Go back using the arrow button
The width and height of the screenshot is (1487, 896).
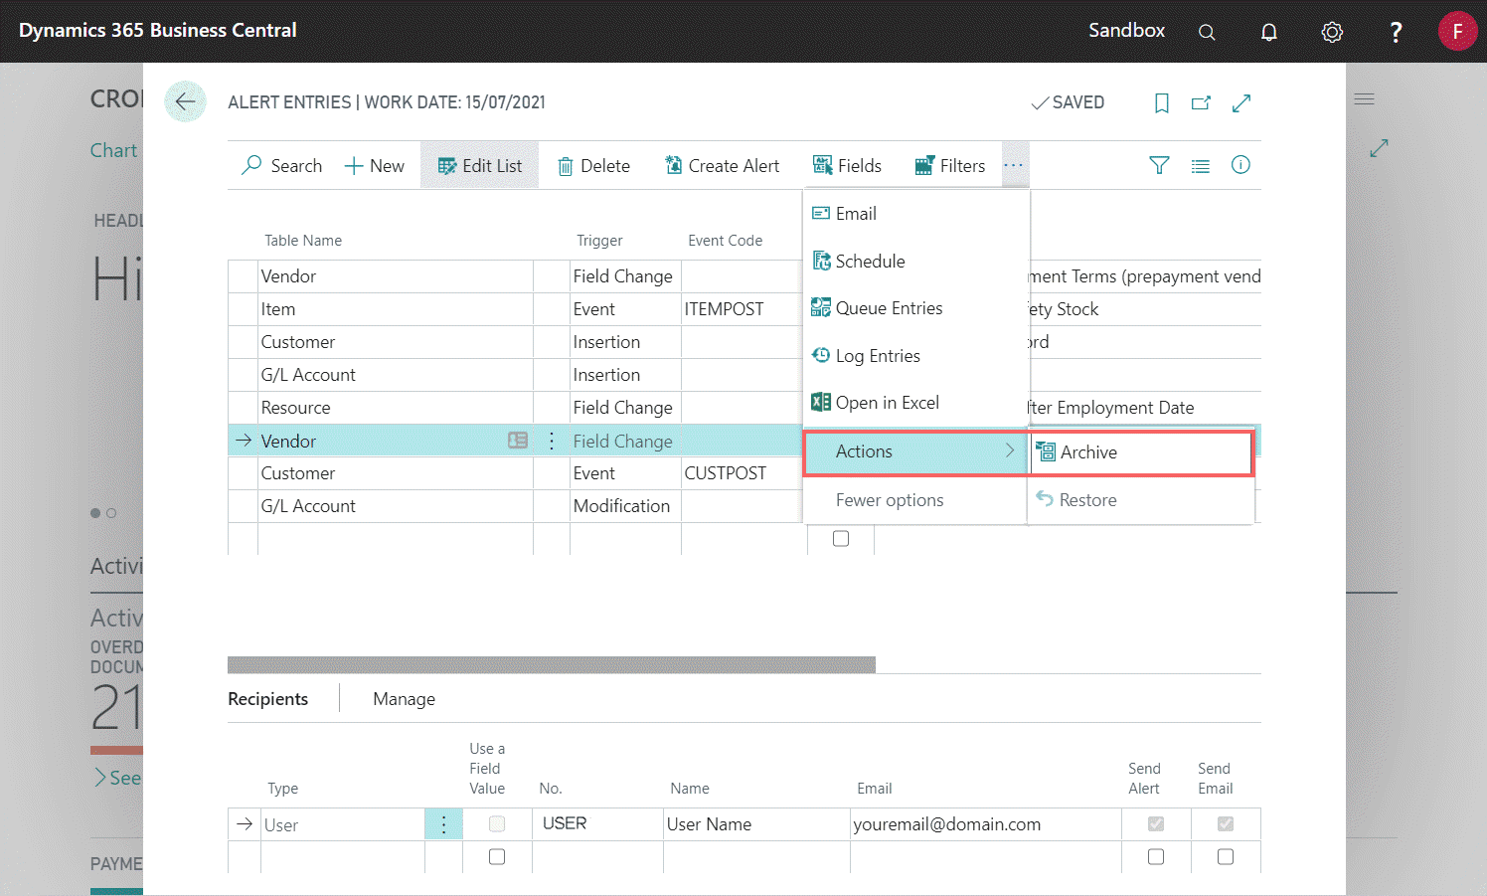click(x=185, y=101)
